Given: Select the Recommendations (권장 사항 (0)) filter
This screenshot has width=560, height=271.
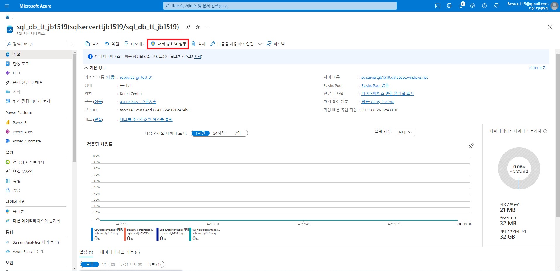Looking at the screenshot, I should (131, 264).
